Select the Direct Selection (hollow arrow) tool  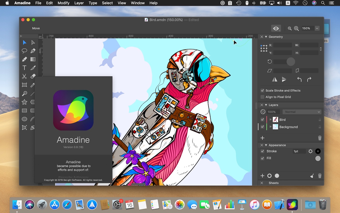pyautogui.click(x=33, y=43)
